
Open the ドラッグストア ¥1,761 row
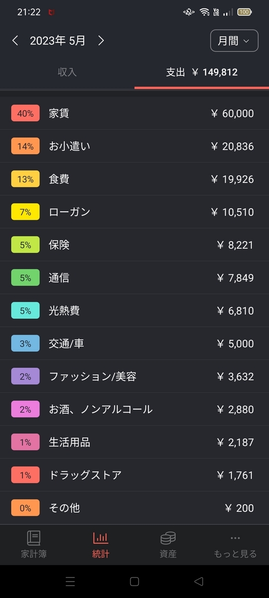point(134,475)
